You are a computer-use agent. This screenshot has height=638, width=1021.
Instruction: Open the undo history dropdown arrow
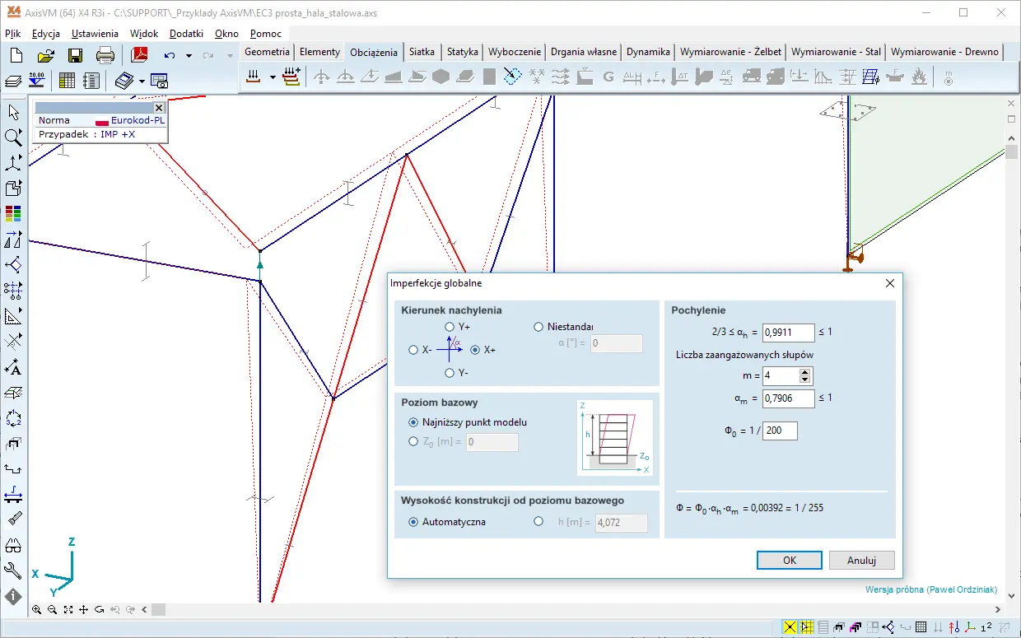[189, 56]
